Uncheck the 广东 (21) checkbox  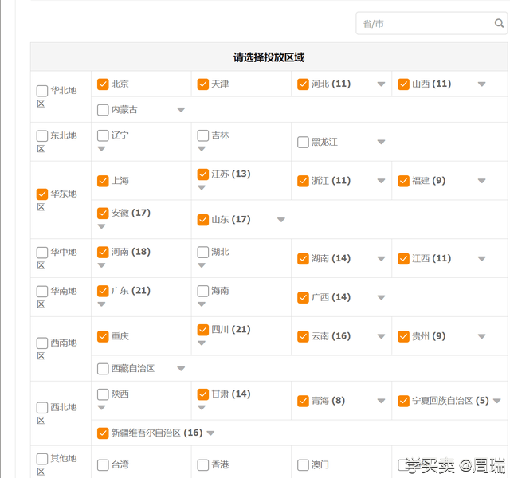[103, 291]
